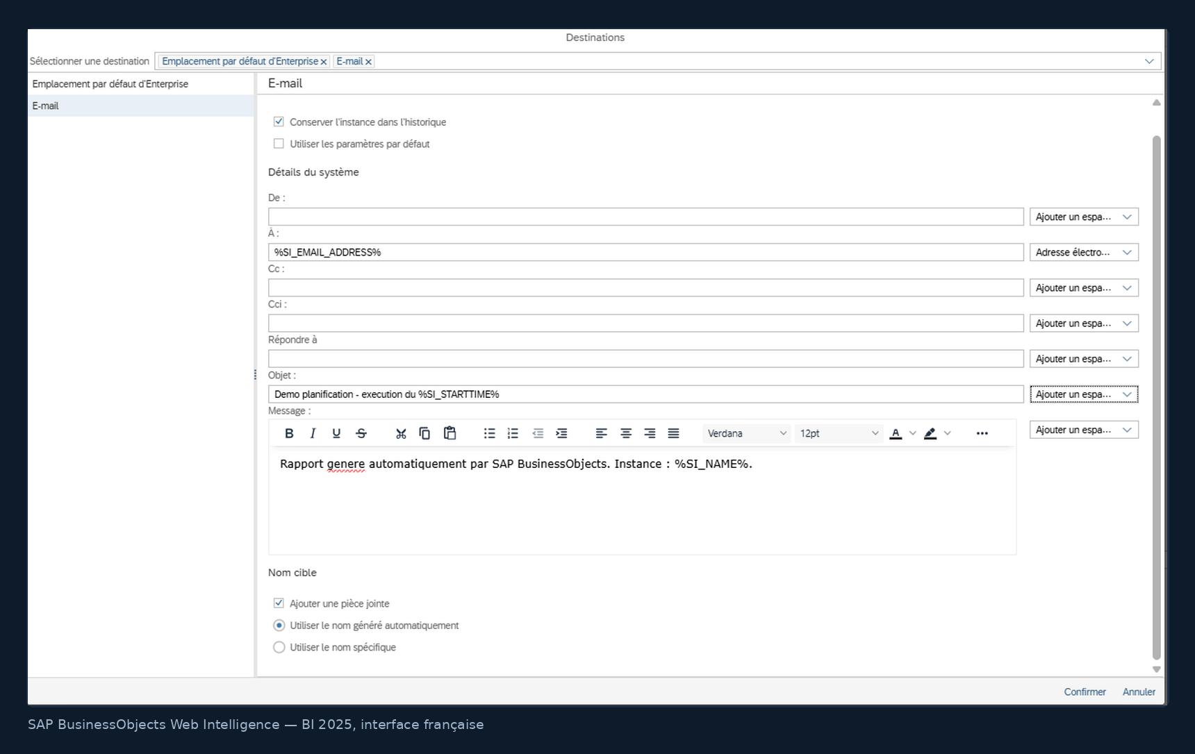Click the Répondre à input field
The width and height of the screenshot is (1195, 754).
tap(646, 359)
